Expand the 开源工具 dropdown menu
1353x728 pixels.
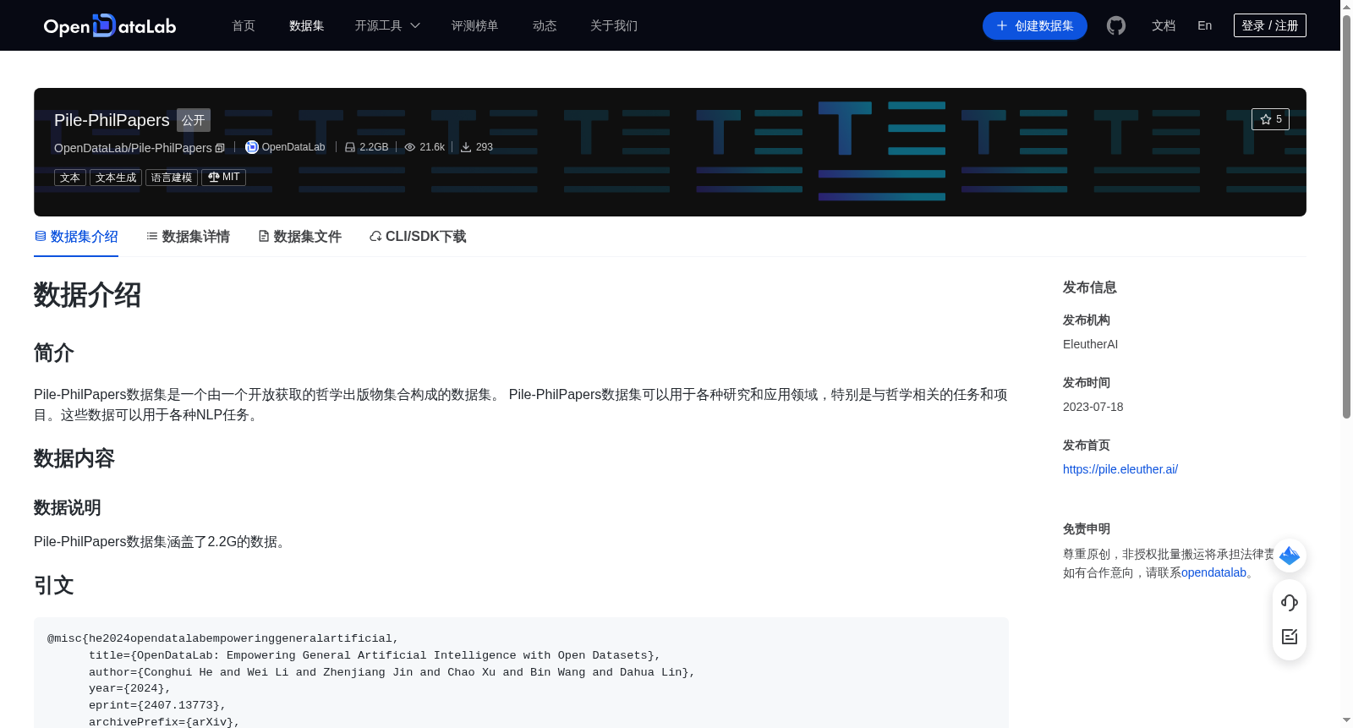[x=387, y=26]
